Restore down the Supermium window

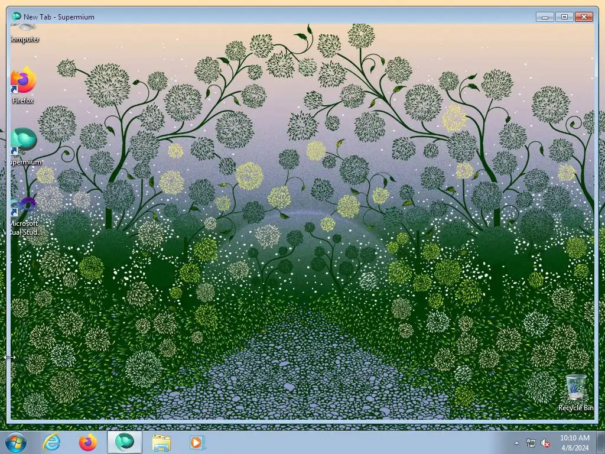tap(564, 17)
